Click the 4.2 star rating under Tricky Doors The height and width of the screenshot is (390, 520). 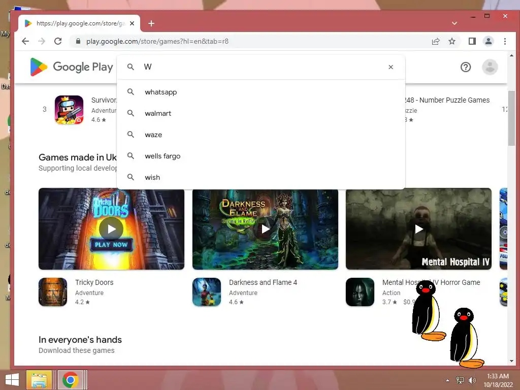(82, 302)
